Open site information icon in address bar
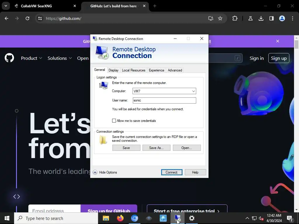The height and width of the screenshot is (224, 299). [x=40, y=18]
